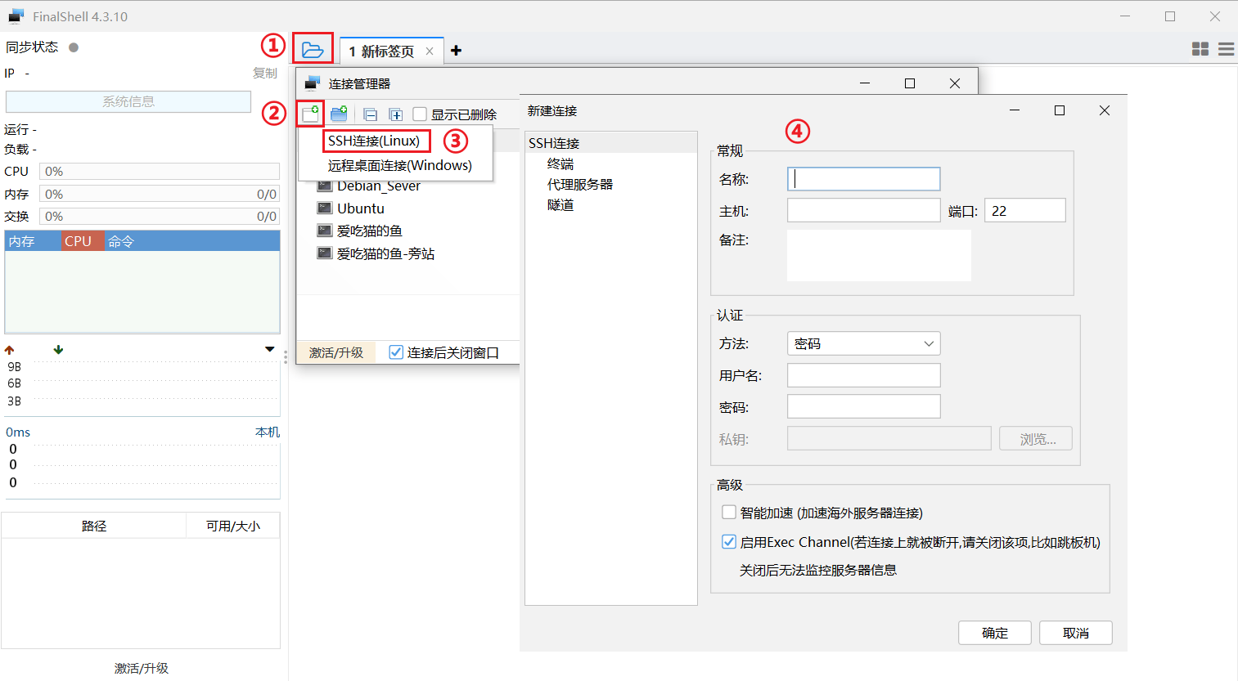Image resolution: width=1238 pixels, height=681 pixels.
Task: Expand all connections in the manager toolbar
Action: [395, 114]
